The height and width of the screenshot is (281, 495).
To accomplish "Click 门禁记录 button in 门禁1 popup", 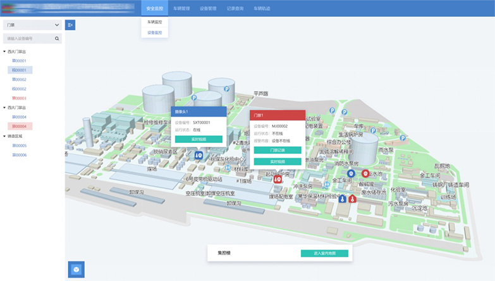I will click(x=278, y=151).
